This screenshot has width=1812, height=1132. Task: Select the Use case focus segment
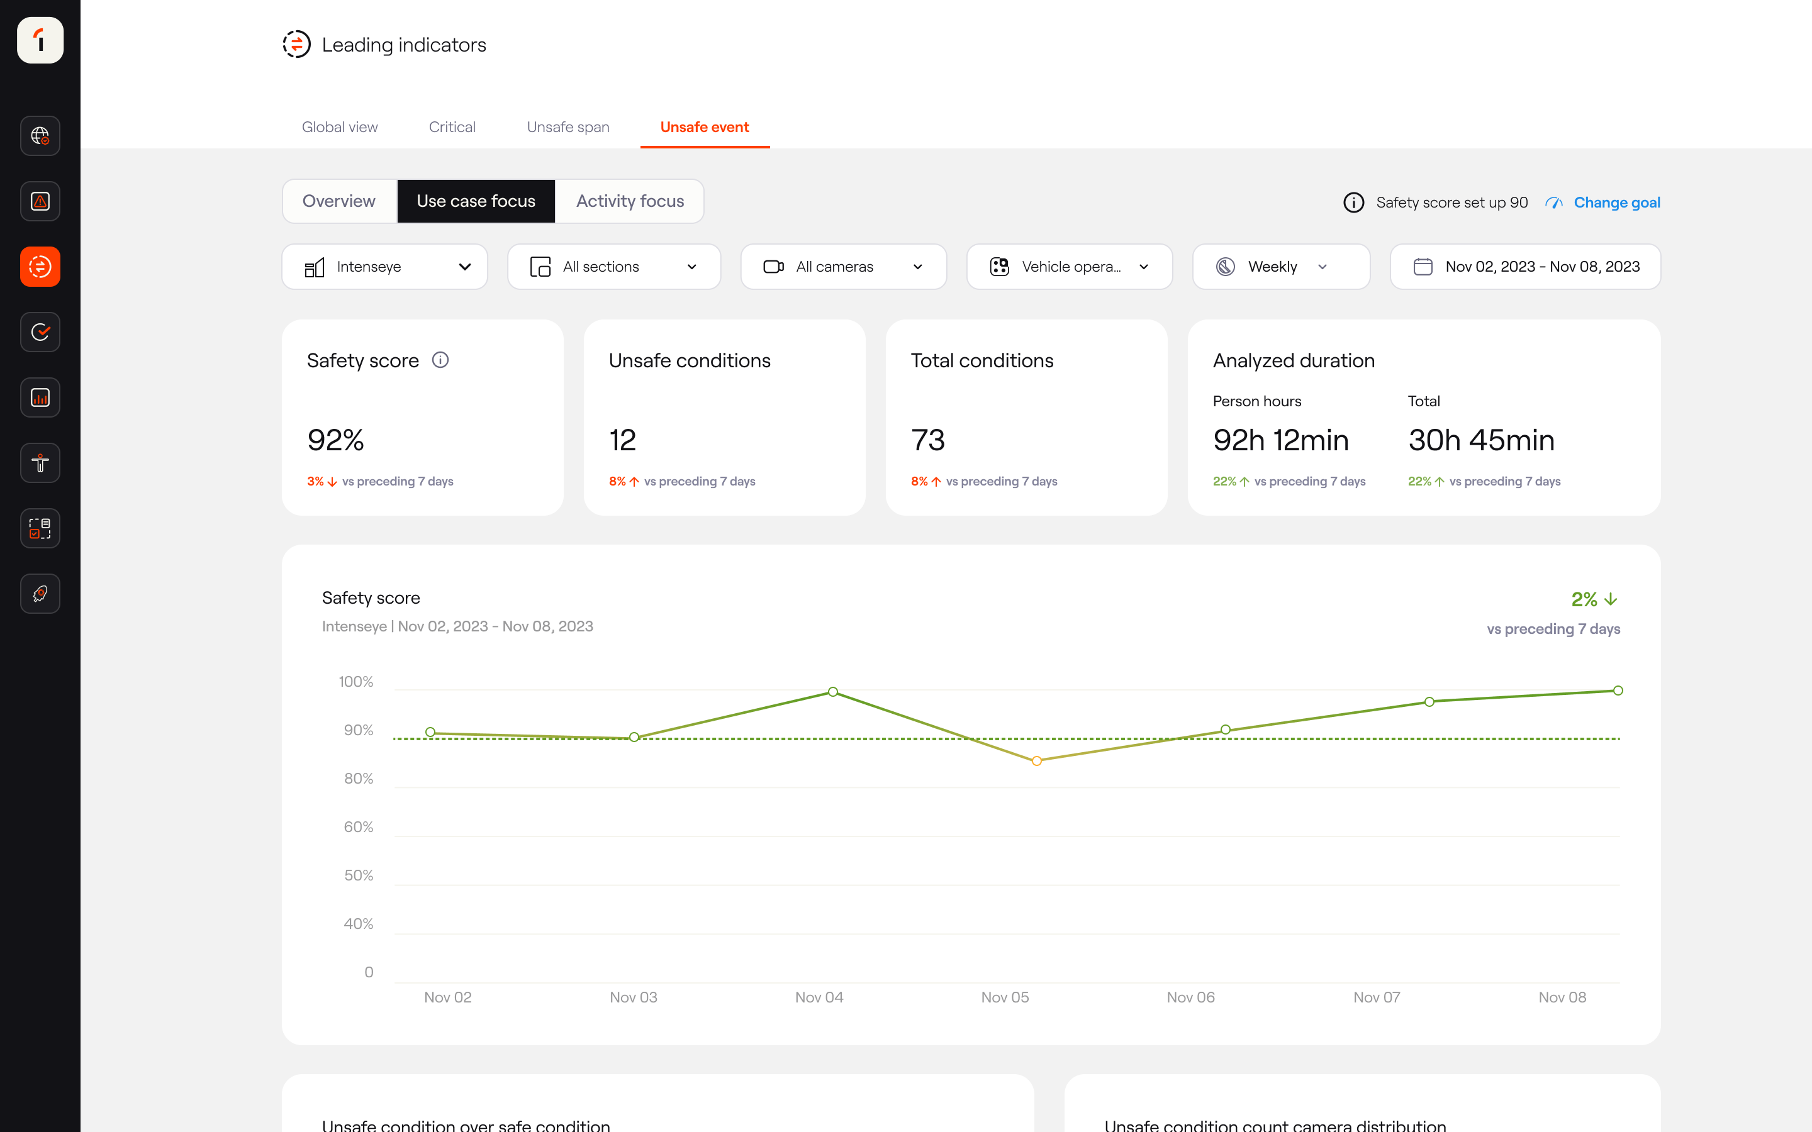click(x=476, y=201)
